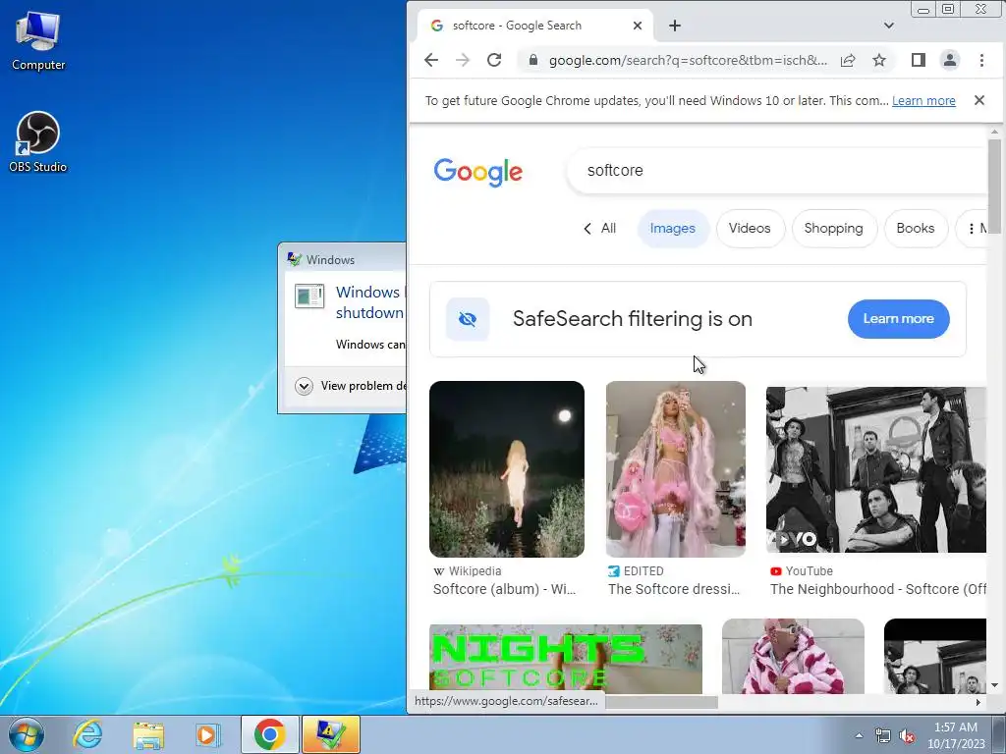This screenshot has width=1006, height=754.
Task: Switch to the Shopping tab
Action: (833, 228)
